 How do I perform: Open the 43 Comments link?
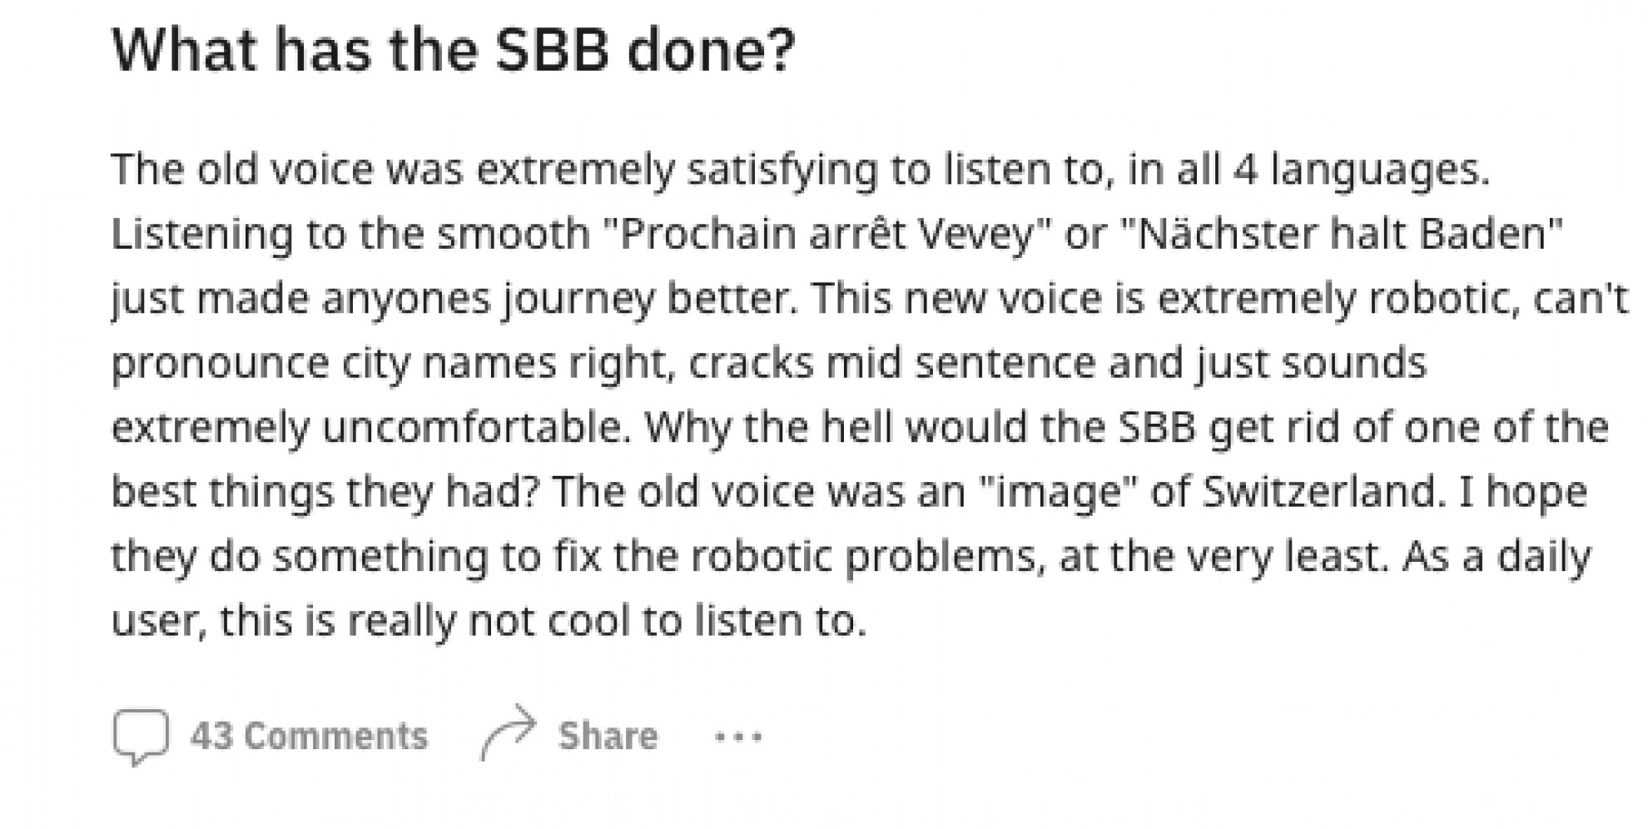tap(309, 737)
